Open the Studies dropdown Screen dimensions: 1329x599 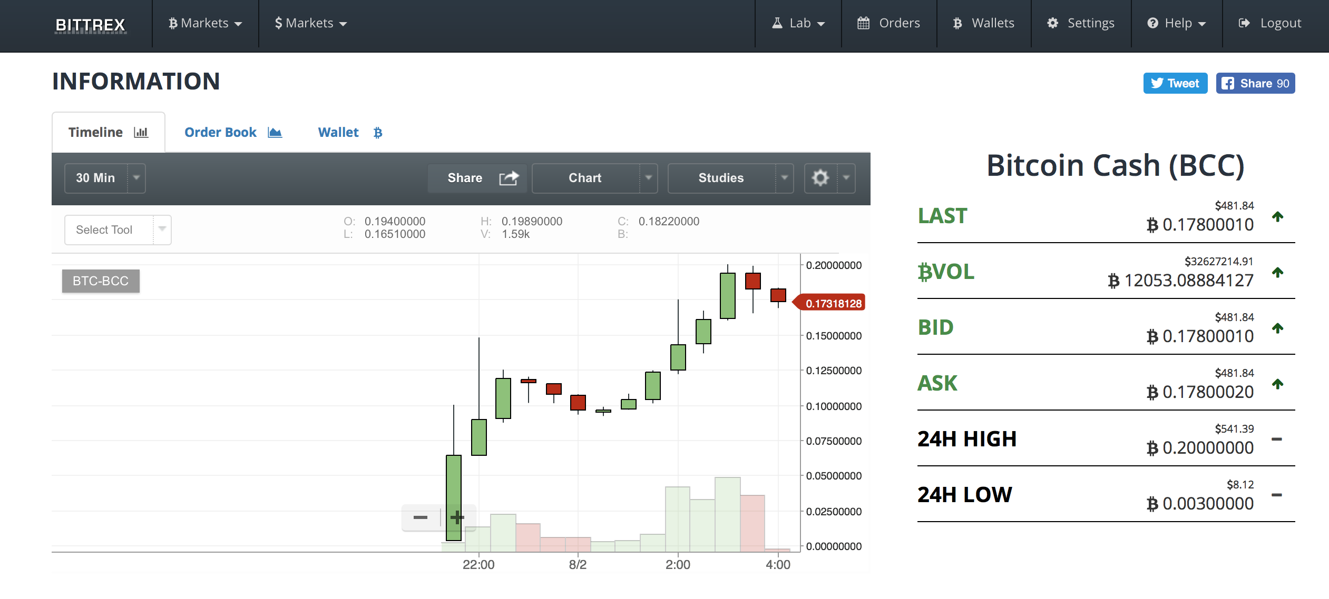click(x=731, y=178)
